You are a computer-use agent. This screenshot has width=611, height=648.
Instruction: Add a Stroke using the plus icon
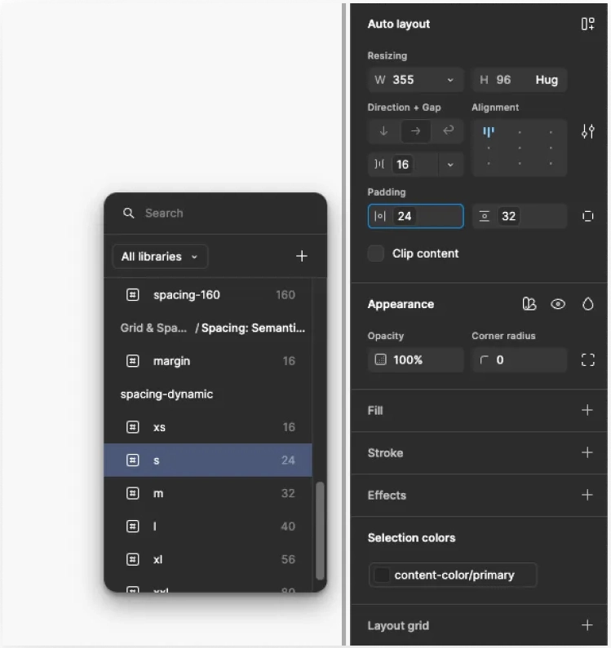click(x=587, y=452)
